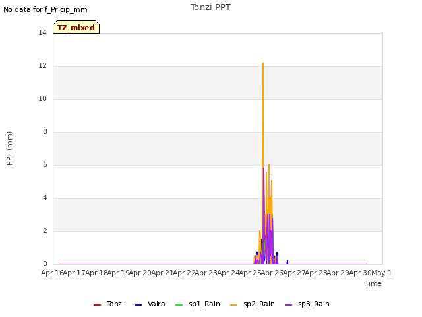Image resolution: width=422 pixels, height=317 pixels.
Task: Click the y-axis value 10
Action: [x=42, y=99]
